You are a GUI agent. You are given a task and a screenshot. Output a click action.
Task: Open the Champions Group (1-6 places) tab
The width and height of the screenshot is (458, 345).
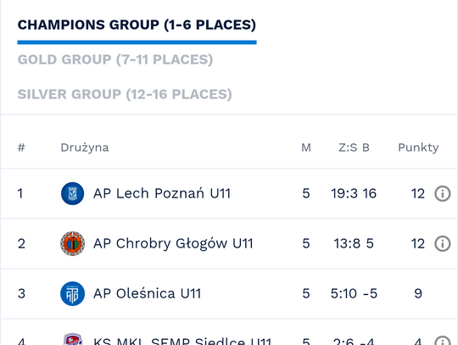(x=137, y=25)
